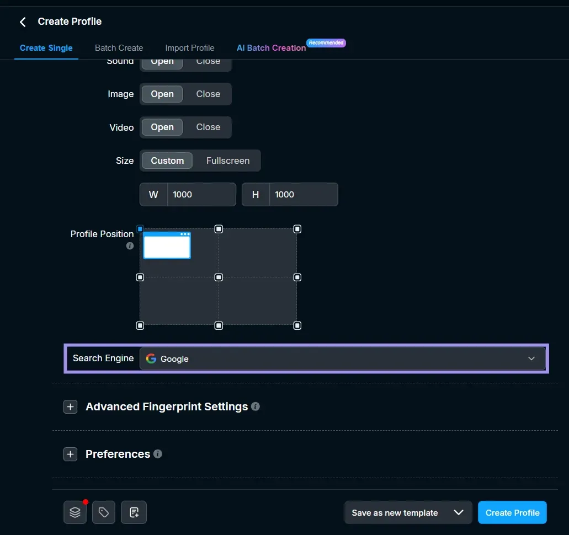The width and height of the screenshot is (569, 535).
Task: Select top-left profile position handle
Action: pyautogui.click(x=140, y=229)
